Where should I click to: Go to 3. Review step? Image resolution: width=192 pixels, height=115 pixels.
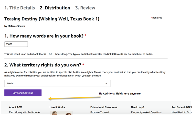click(x=85, y=8)
